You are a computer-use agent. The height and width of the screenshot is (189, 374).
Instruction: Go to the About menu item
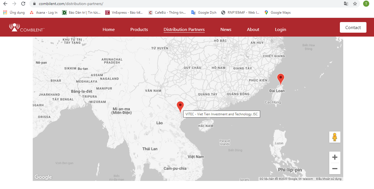(253, 30)
